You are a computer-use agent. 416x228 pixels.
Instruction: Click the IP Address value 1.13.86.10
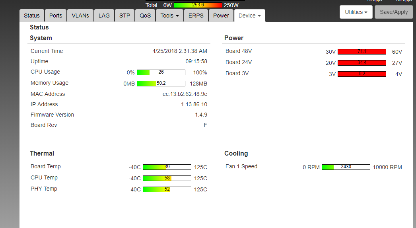coord(194,104)
